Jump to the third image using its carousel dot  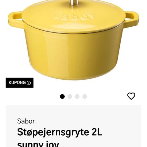tap(77, 96)
